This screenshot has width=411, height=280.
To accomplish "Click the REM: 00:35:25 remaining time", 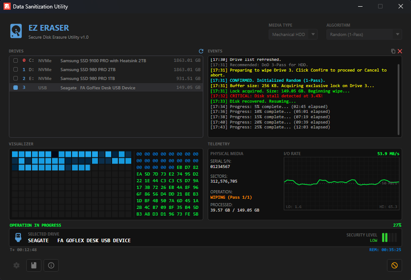I will coord(385,250).
